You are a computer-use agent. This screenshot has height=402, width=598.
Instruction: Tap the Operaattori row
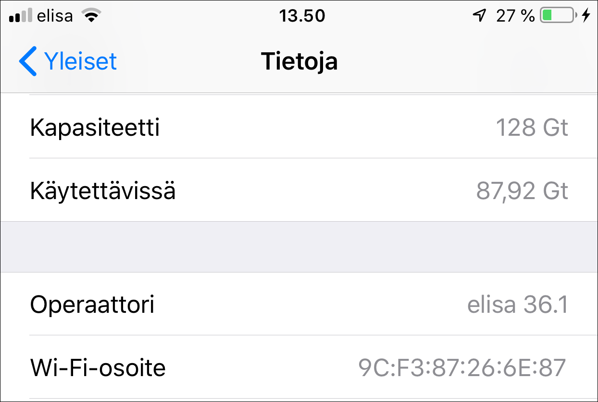pyautogui.click(x=299, y=304)
